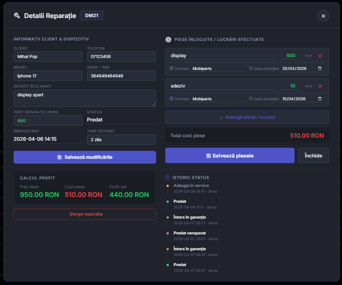Click the adeziv part name field

(x=223, y=86)
